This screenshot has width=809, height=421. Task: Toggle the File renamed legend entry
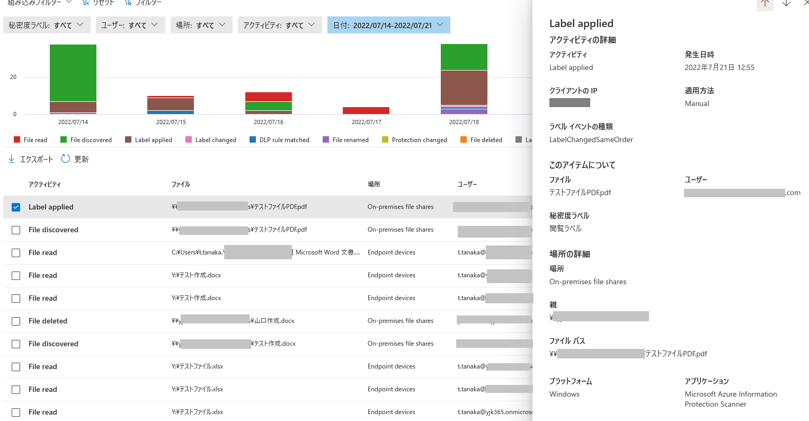(345, 139)
